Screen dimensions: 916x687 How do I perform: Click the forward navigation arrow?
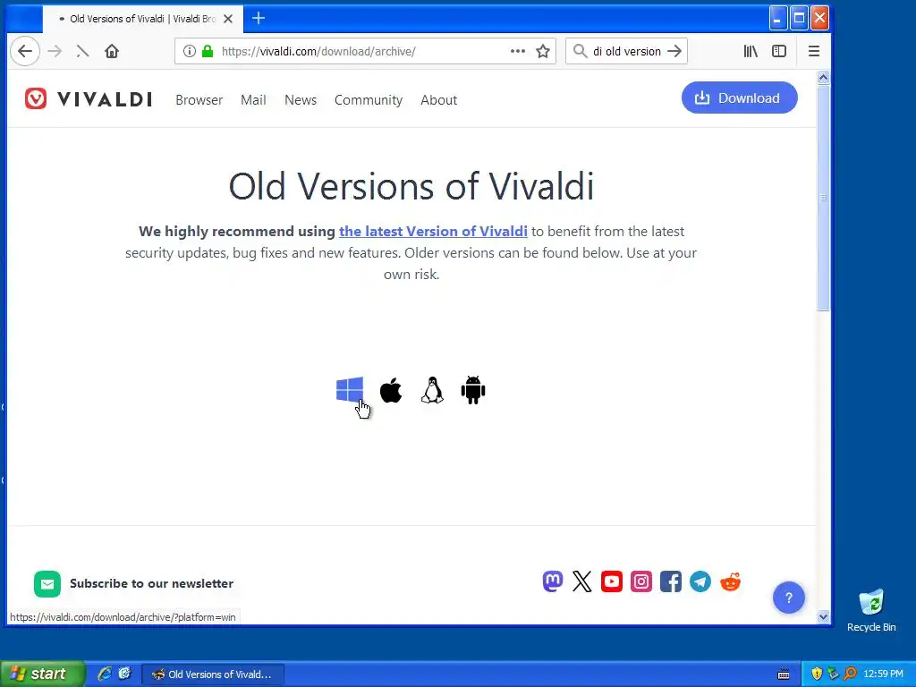[x=55, y=51]
